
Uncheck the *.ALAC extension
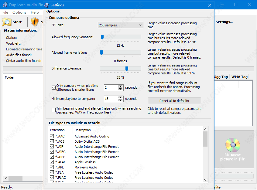pos(52,162)
